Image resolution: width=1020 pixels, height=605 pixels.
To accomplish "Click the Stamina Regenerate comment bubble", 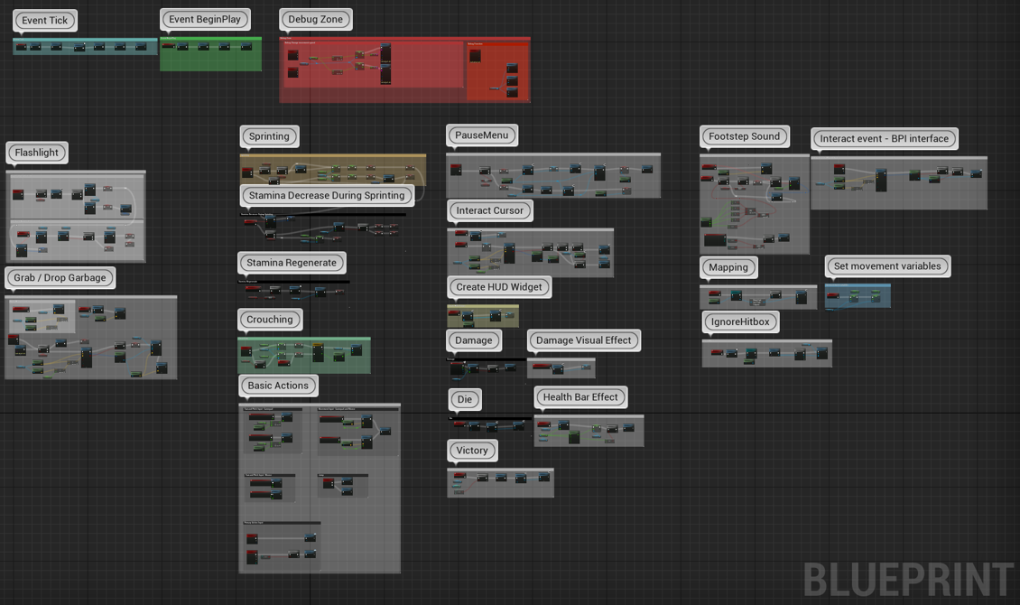I will pyautogui.click(x=292, y=263).
